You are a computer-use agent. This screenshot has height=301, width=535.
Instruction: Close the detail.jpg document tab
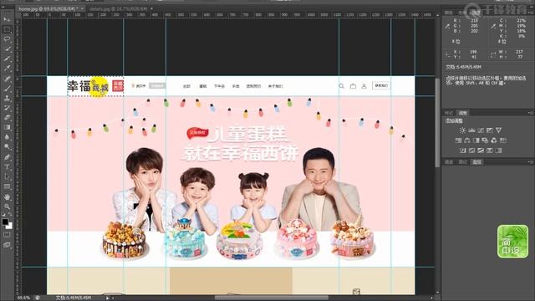151,9
